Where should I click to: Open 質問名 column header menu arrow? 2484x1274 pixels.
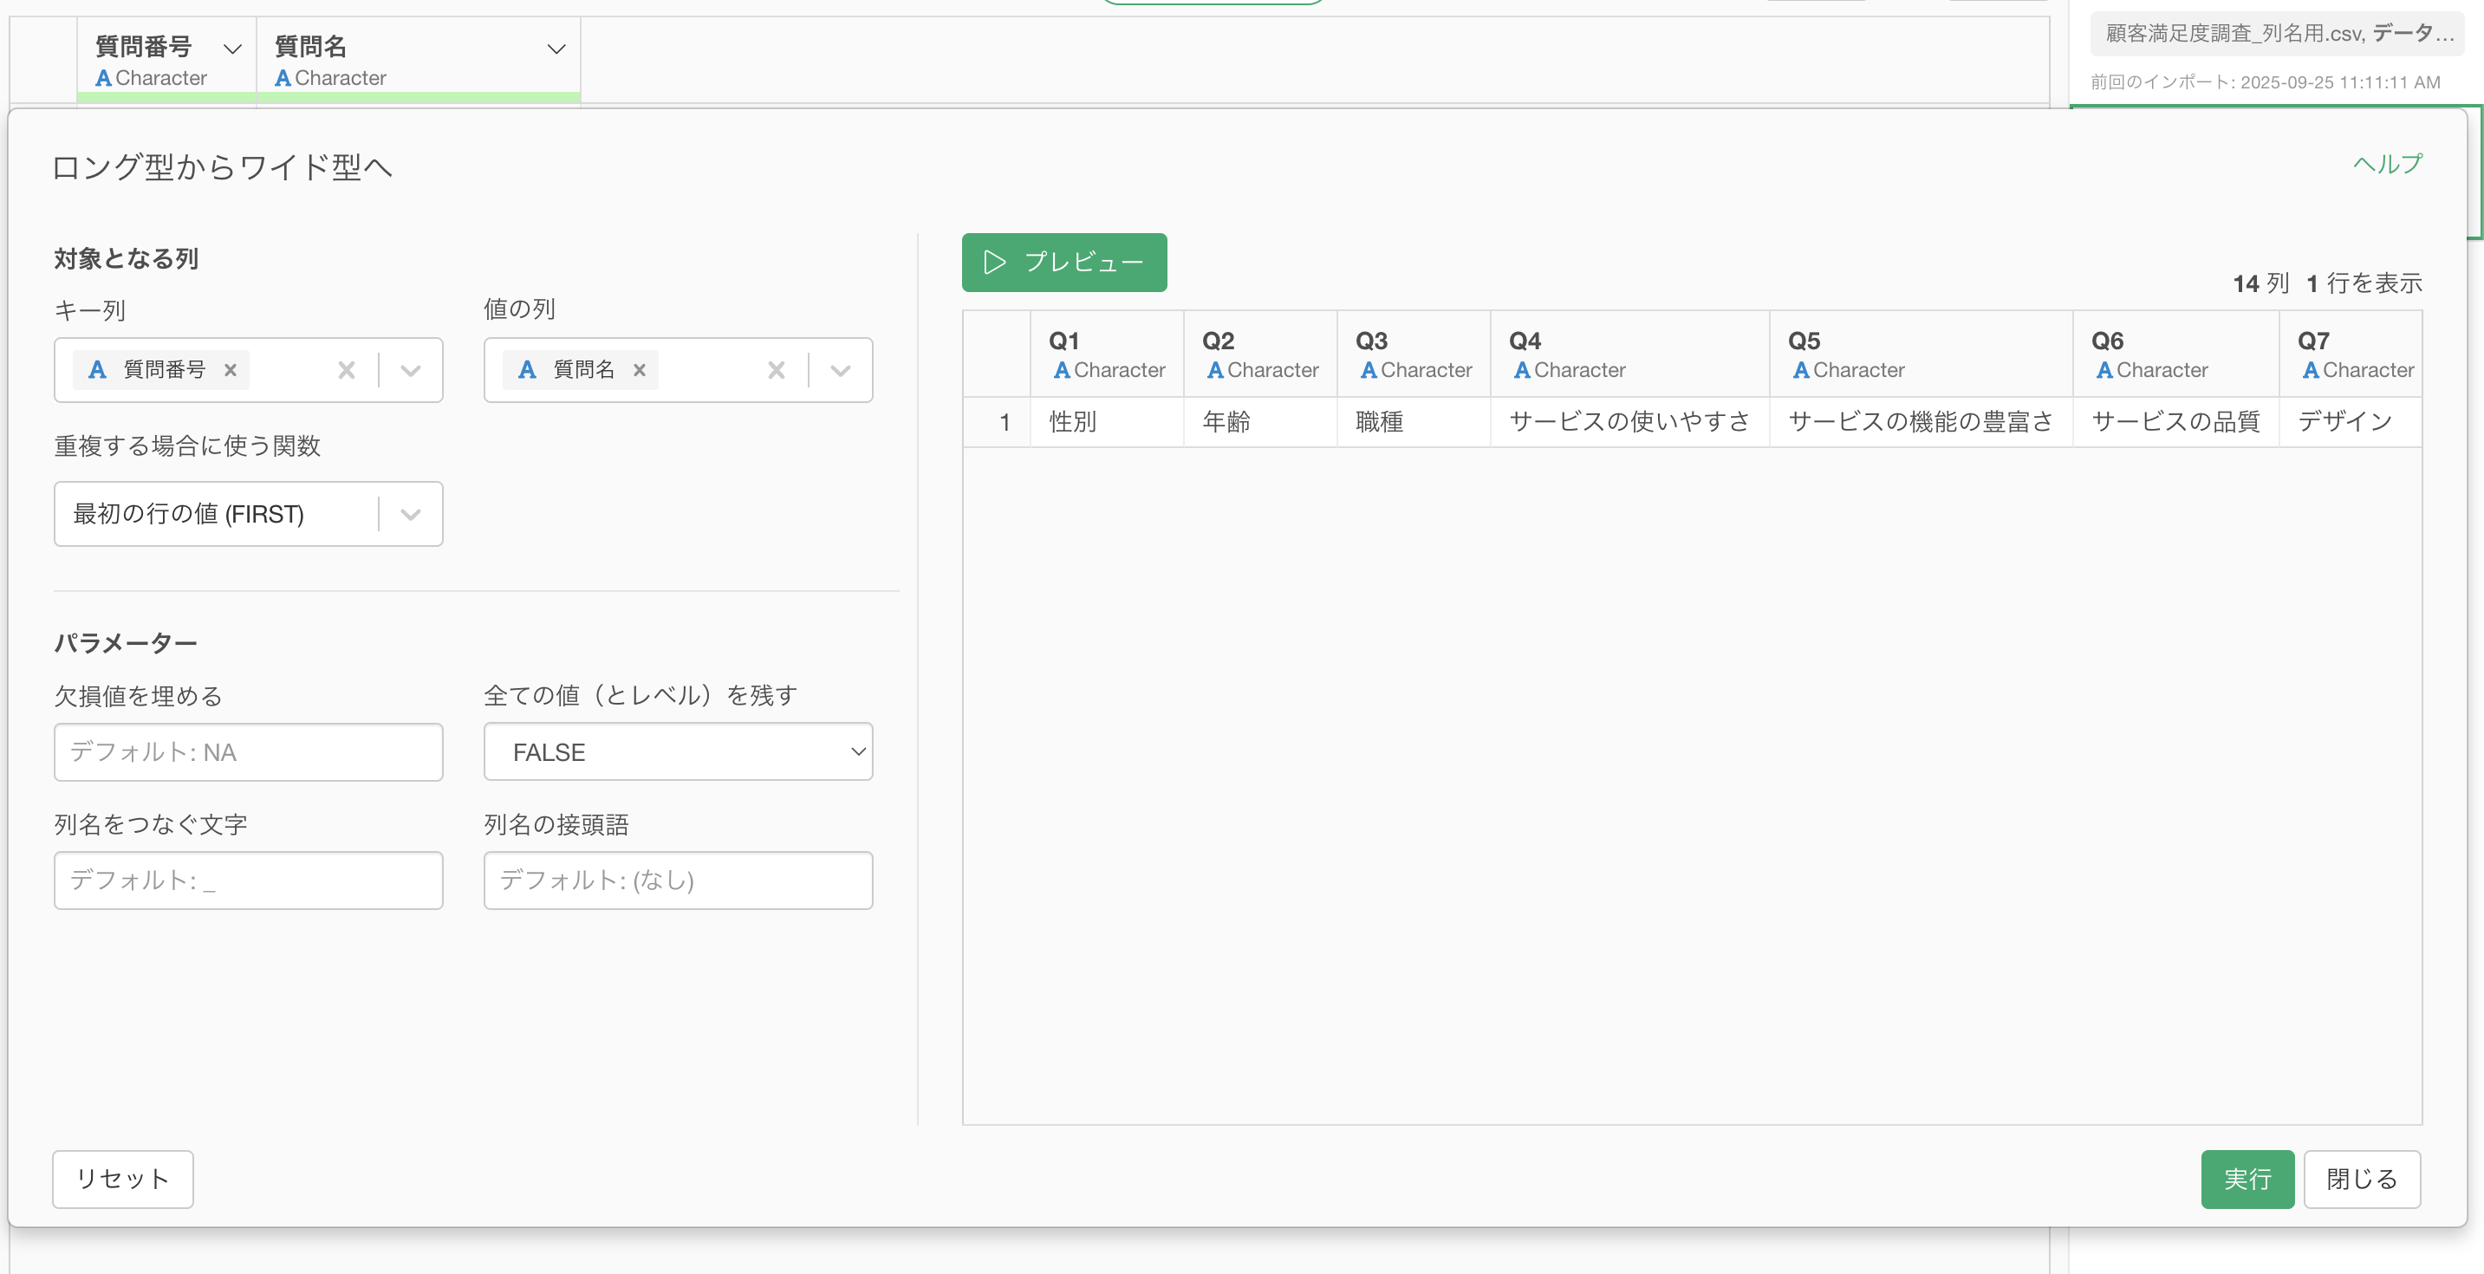[556, 49]
